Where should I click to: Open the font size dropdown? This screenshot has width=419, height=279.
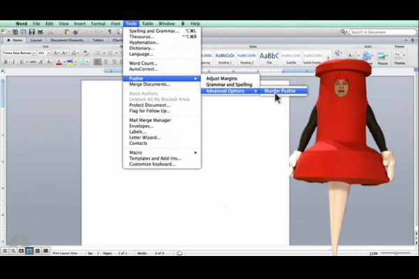[41, 52]
